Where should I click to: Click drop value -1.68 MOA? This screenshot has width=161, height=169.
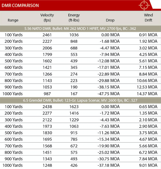[110, 41]
